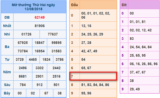160x98 pixels.
Task: Click fourth prize number 4465
Action: click(x=33, y=59)
